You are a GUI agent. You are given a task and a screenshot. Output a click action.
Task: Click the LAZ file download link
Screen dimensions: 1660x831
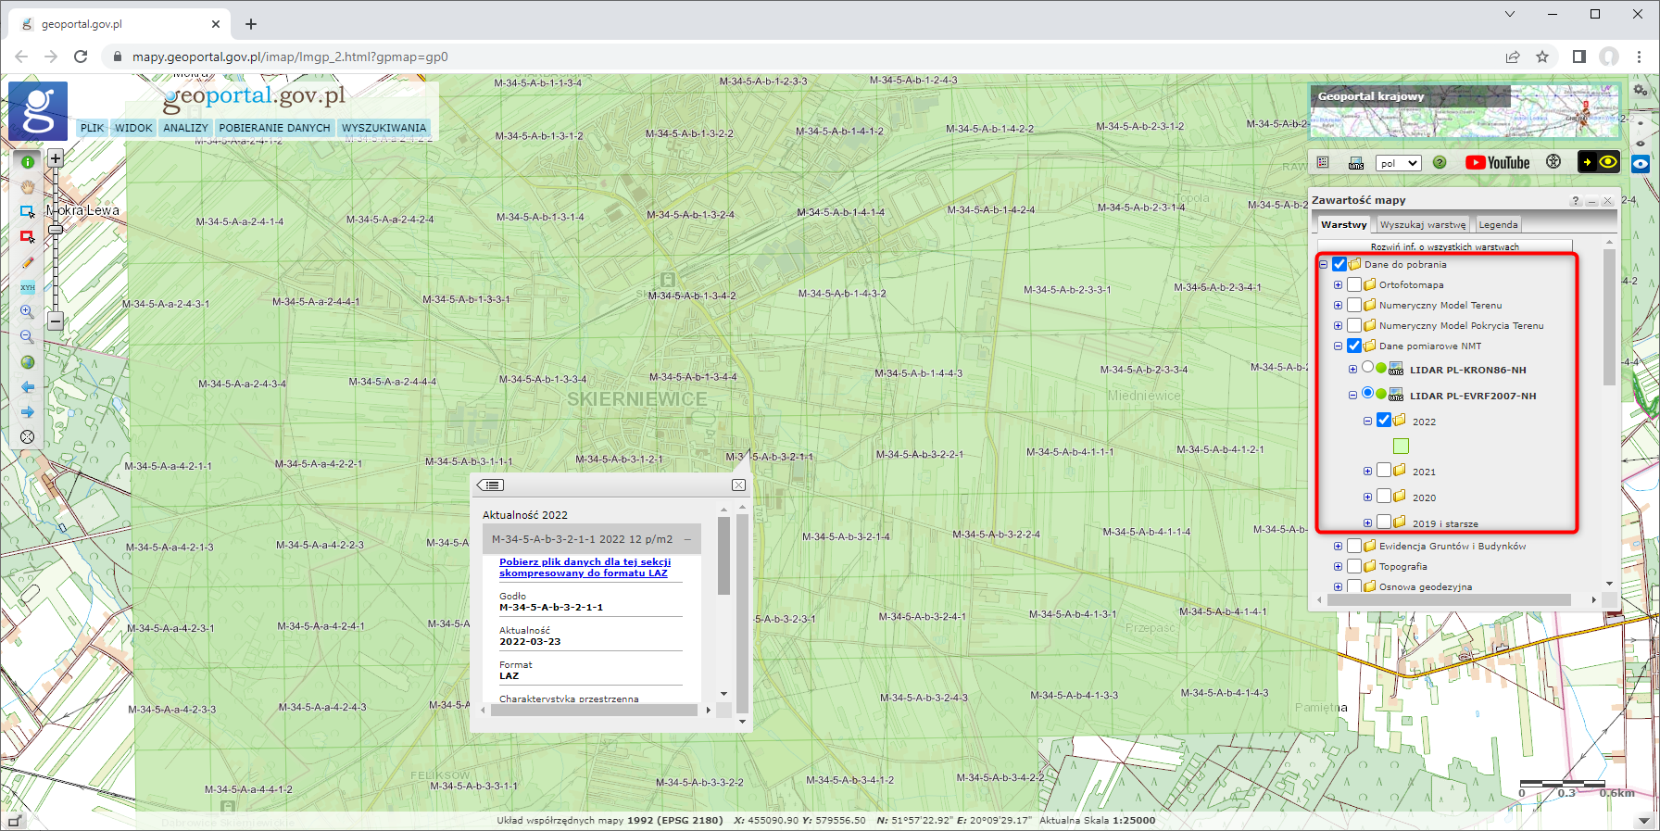[584, 567]
